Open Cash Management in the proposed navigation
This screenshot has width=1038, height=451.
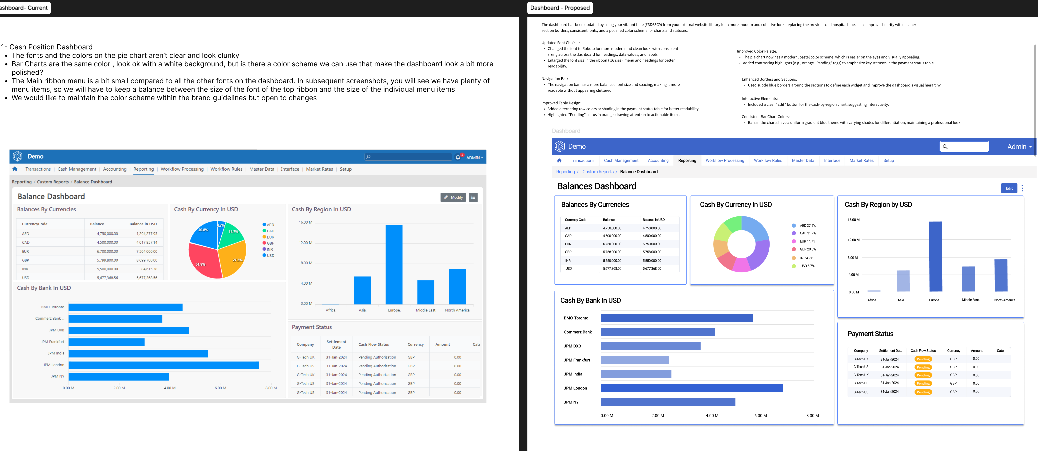621,160
